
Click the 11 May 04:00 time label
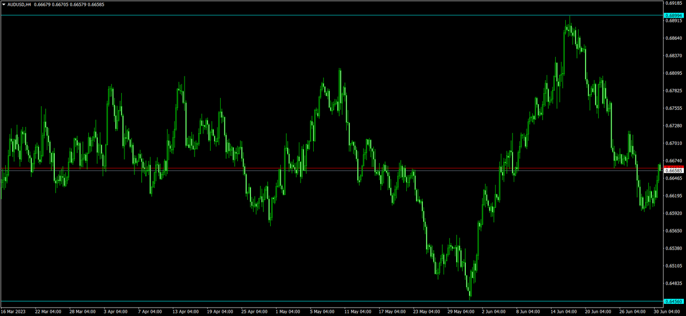pyautogui.click(x=358, y=312)
